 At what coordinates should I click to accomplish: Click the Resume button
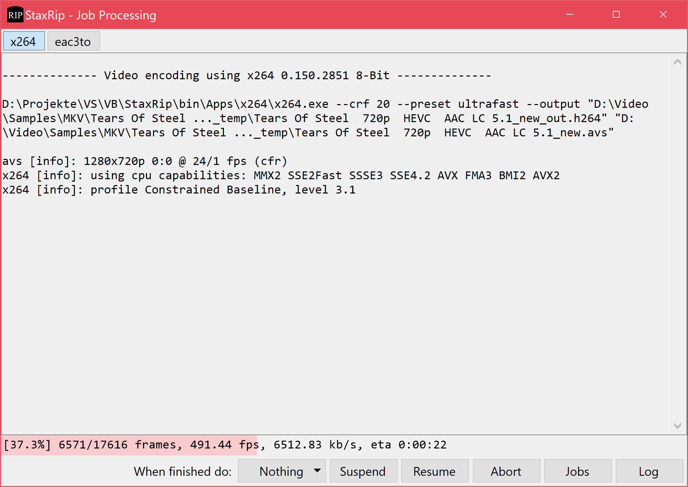(435, 471)
